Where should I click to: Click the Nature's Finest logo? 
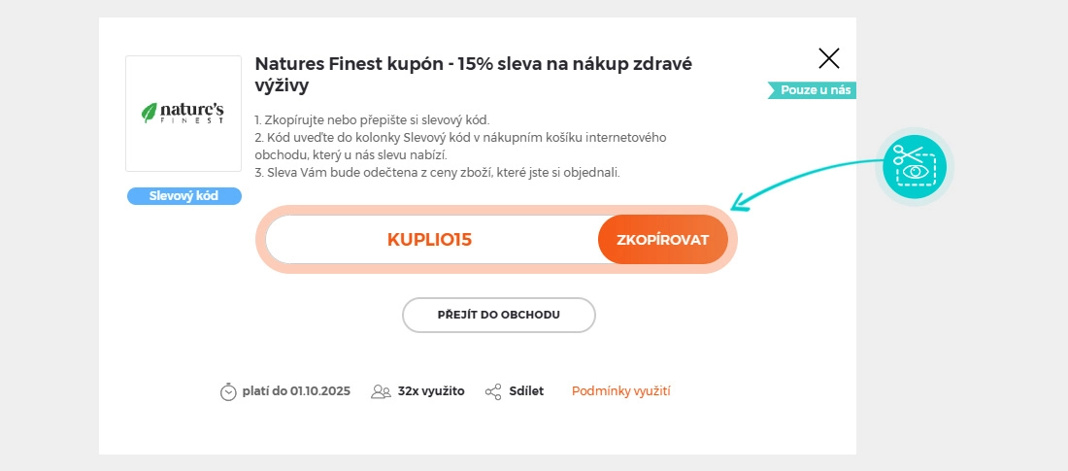point(184,114)
